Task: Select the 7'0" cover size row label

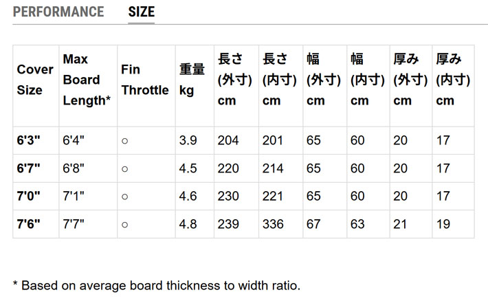Action: coord(29,197)
